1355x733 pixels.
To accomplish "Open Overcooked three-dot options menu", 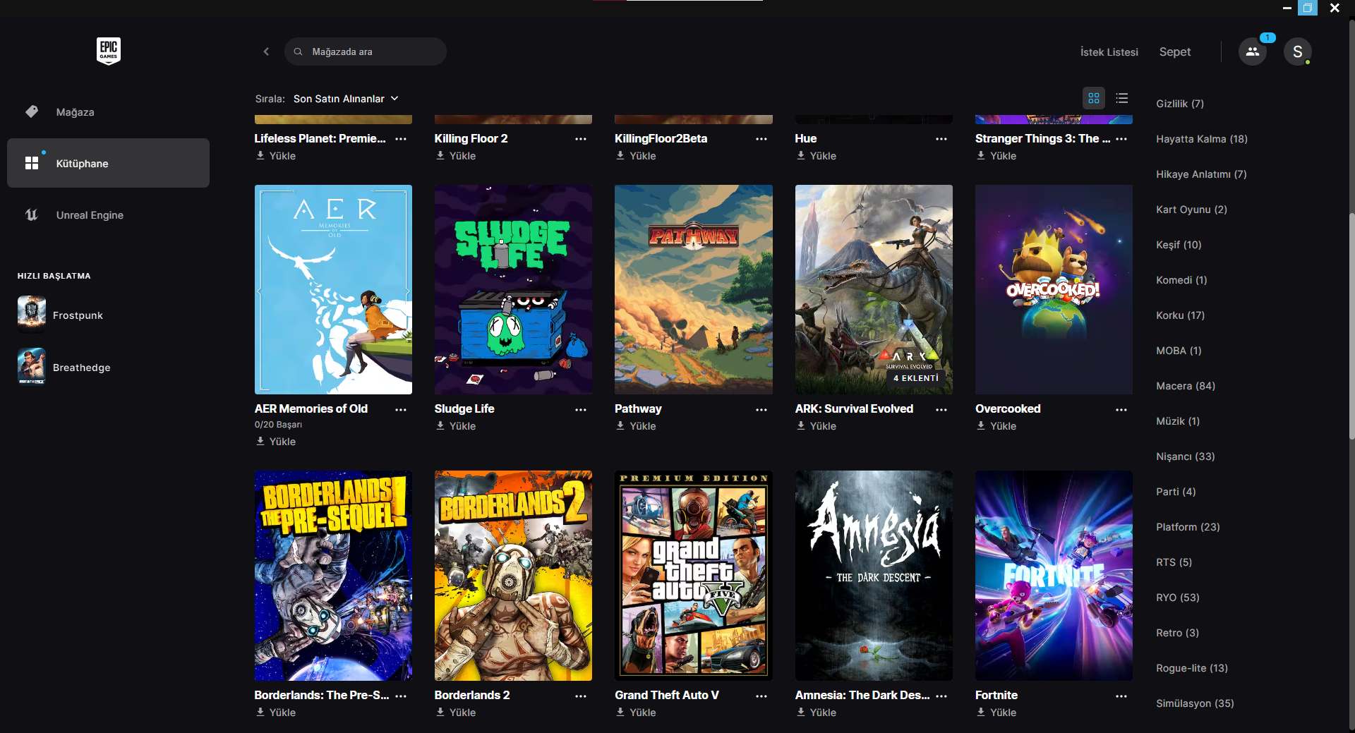I will 1121,409.
